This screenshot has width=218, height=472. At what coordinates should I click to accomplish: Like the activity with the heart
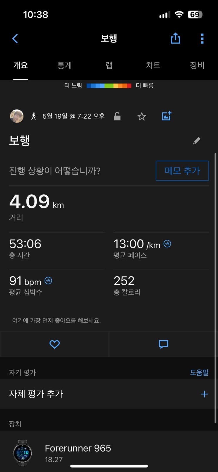click(x=55, y=344)
